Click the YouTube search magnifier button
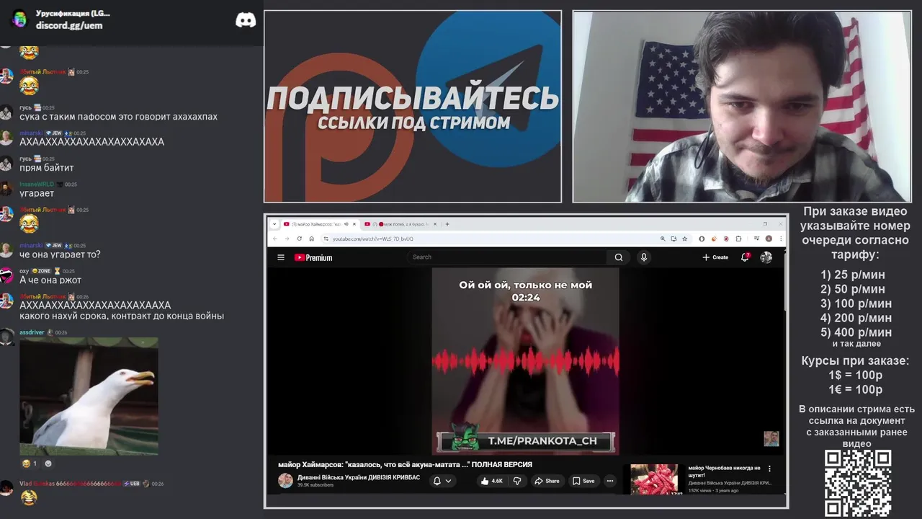 [x=619, y=257]
